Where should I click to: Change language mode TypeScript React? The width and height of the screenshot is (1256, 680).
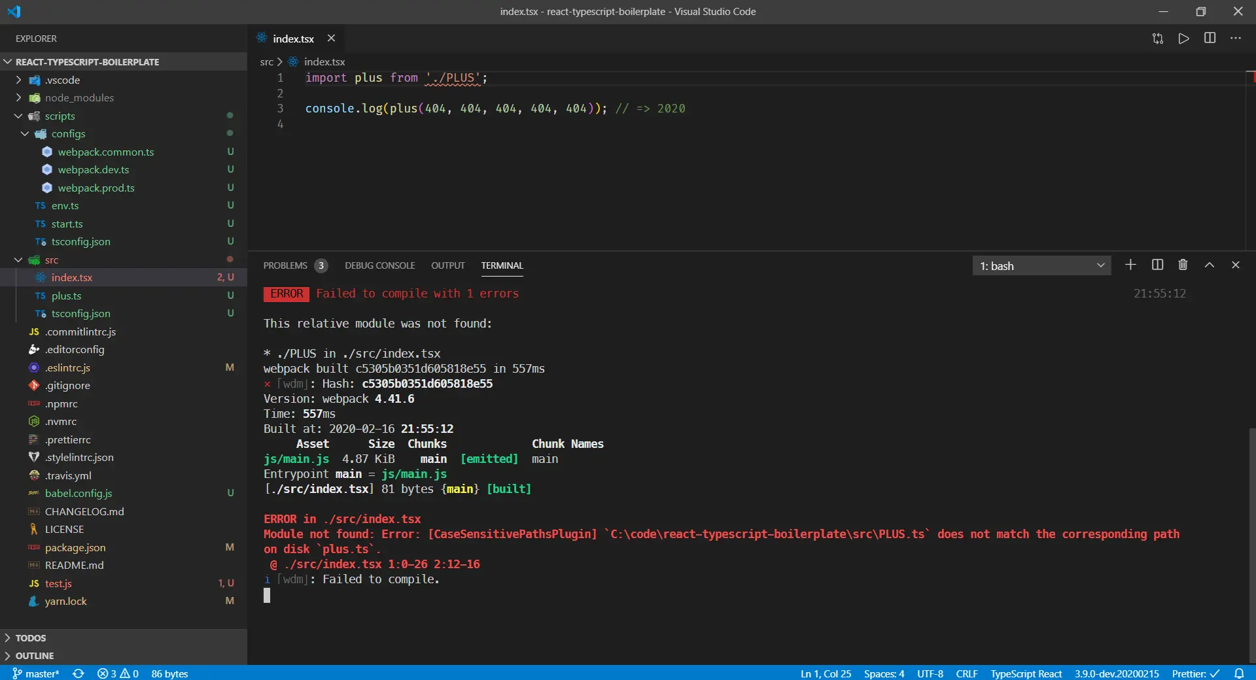(x=1026, y=673)
